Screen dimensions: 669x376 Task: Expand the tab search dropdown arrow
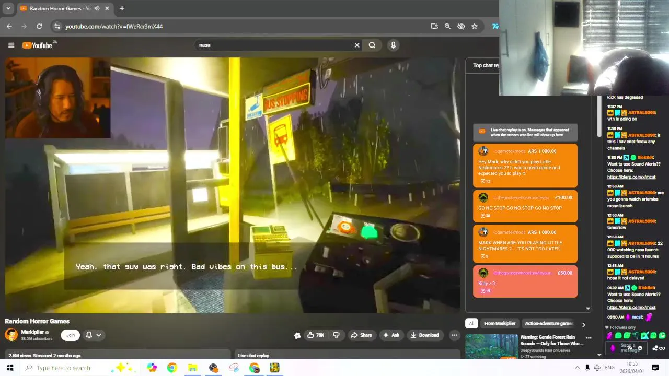pos(8,8)
